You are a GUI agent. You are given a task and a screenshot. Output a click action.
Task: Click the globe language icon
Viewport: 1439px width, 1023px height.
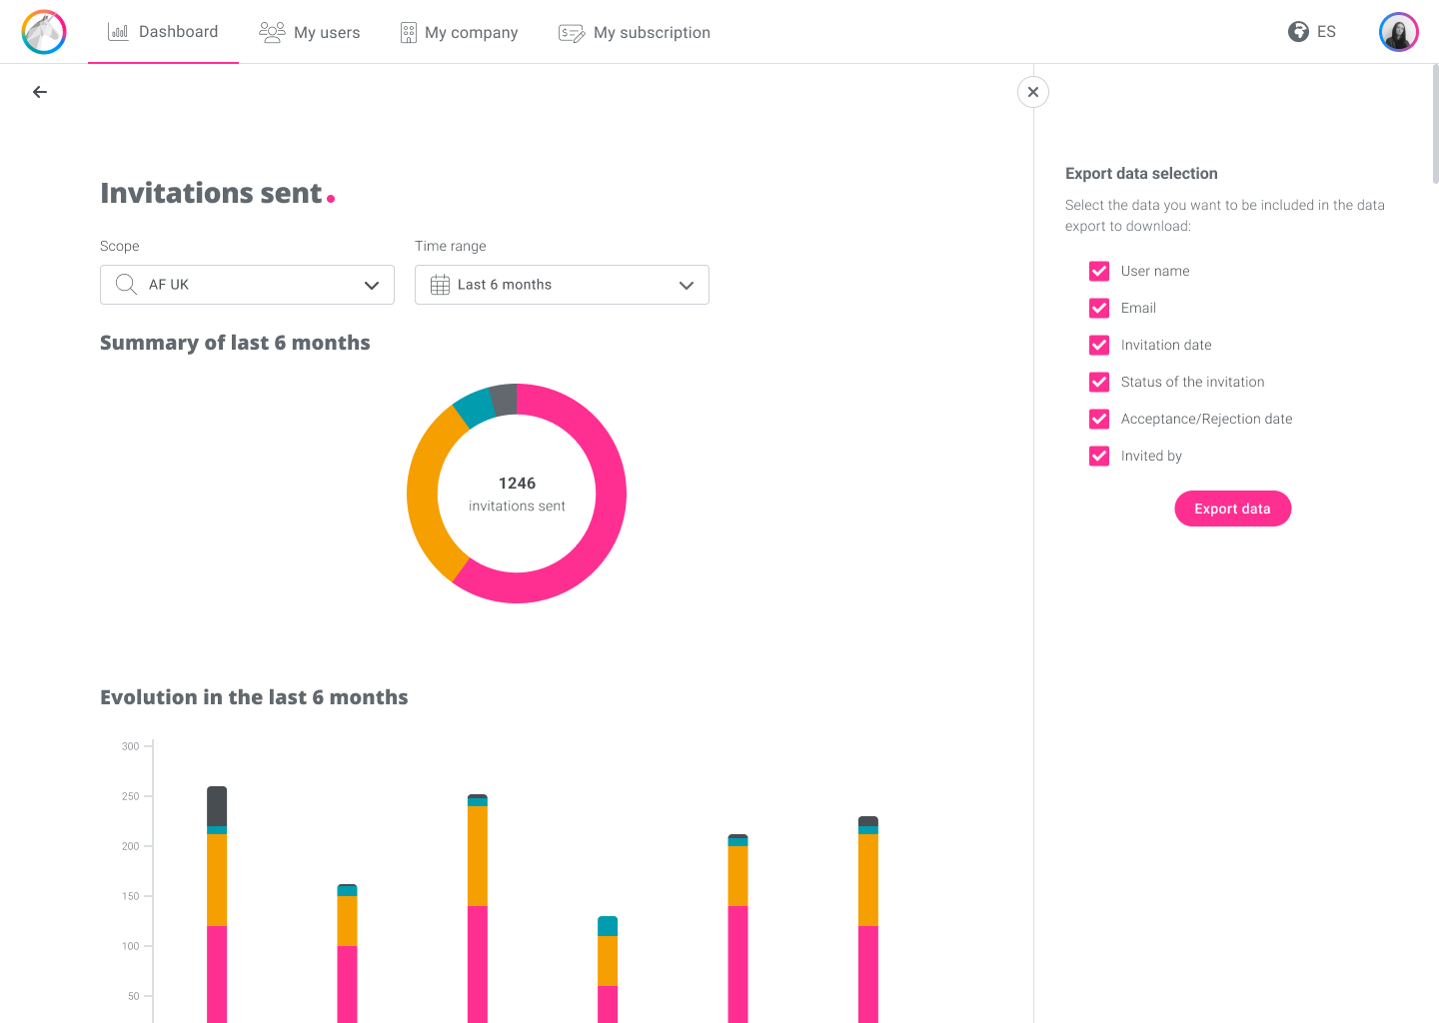point(1298,32)
